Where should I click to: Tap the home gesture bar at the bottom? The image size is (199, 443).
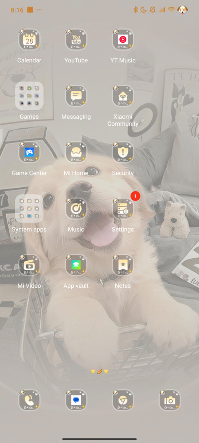pos(99,439)
